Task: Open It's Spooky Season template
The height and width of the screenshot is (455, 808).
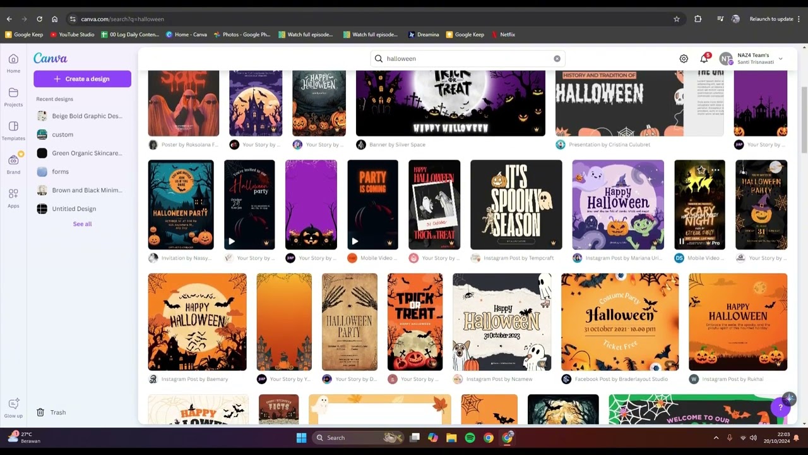Action: click(x=516, y=205)
